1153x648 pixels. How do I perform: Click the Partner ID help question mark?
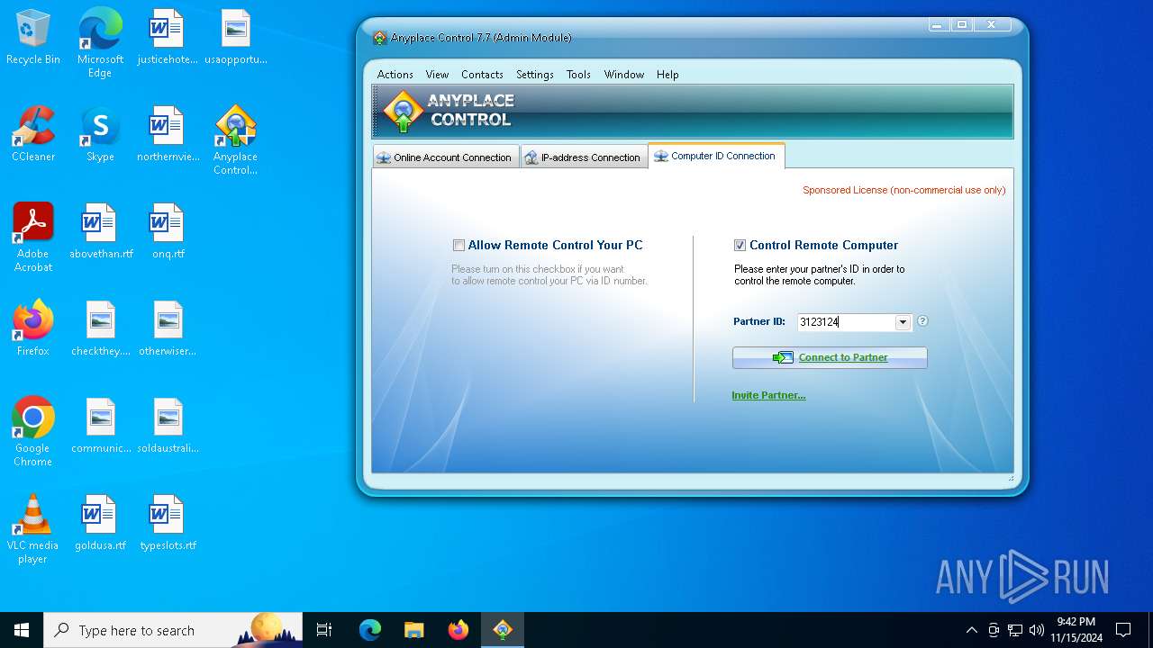point(922,321)
